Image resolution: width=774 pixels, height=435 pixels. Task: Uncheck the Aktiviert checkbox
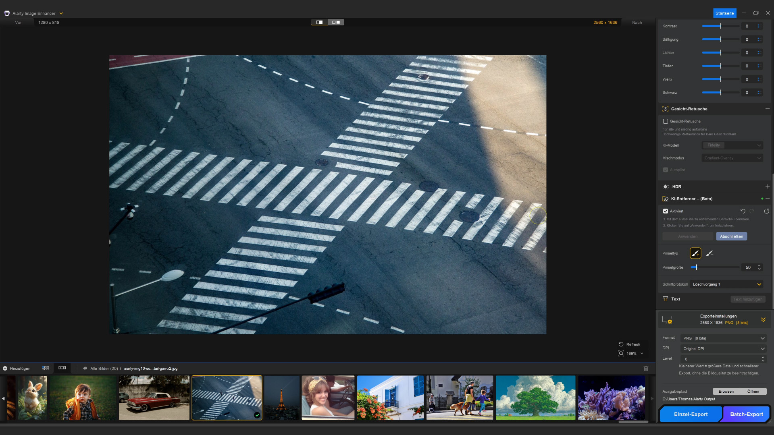(x=666, y=211)
